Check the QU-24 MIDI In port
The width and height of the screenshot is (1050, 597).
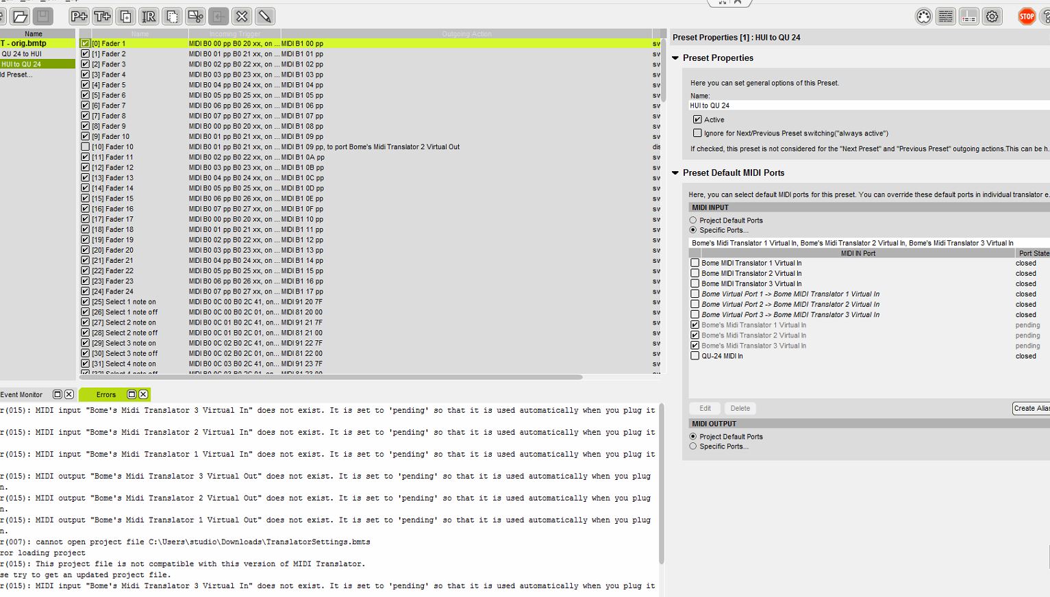pyautogui.click(x=695, y=356)
